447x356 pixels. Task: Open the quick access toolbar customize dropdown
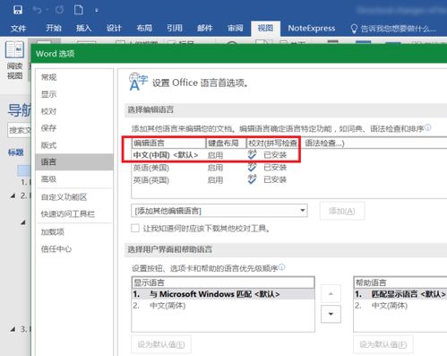click(x=97, y=11)
